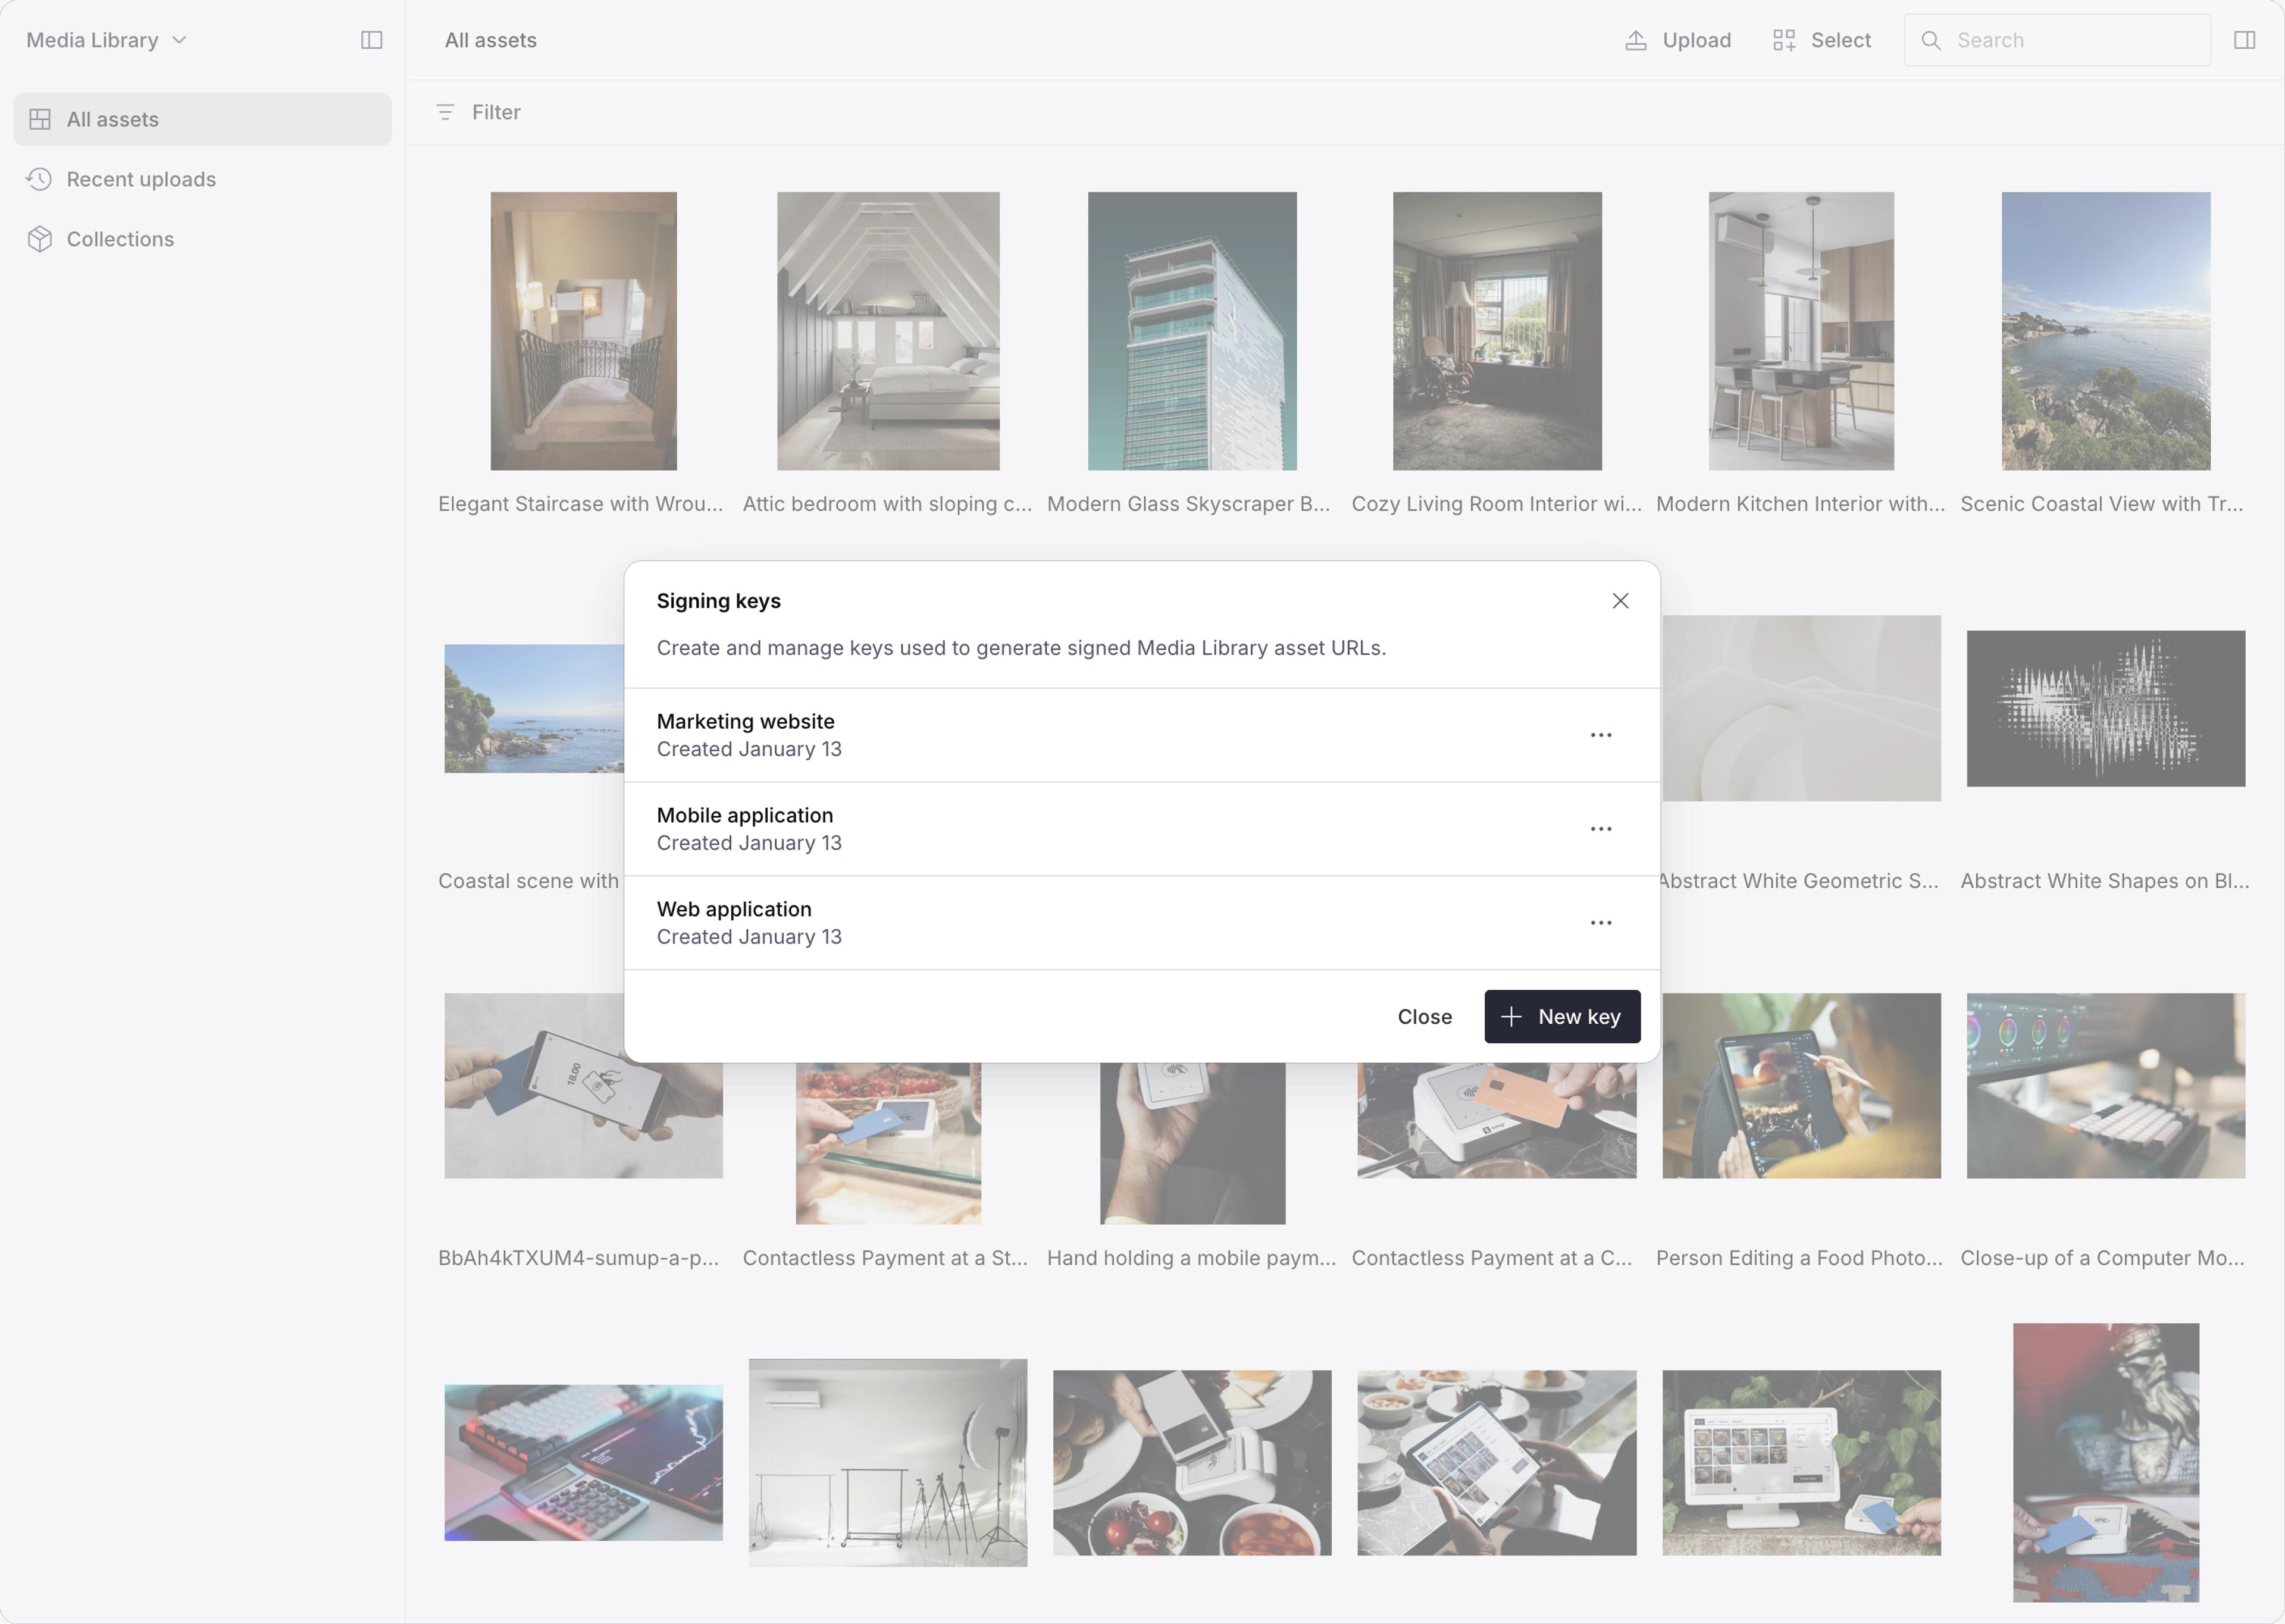The image size is (2285, 1624).
Task: Open options menu for Web application key
Action: pos(1600,923)
